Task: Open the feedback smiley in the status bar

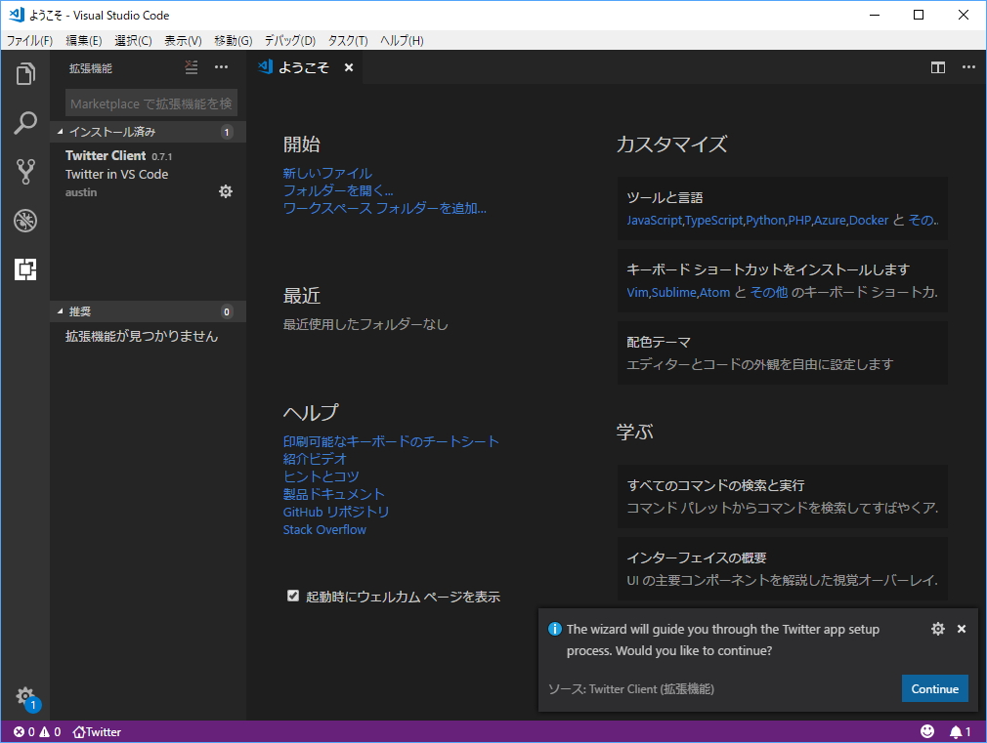Action: click(927, 731)
